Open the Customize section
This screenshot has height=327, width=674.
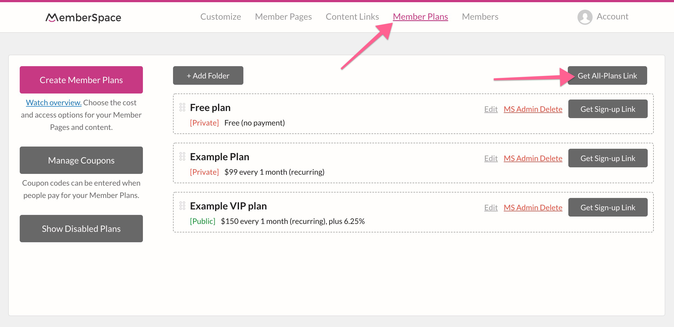pos(220,16)
